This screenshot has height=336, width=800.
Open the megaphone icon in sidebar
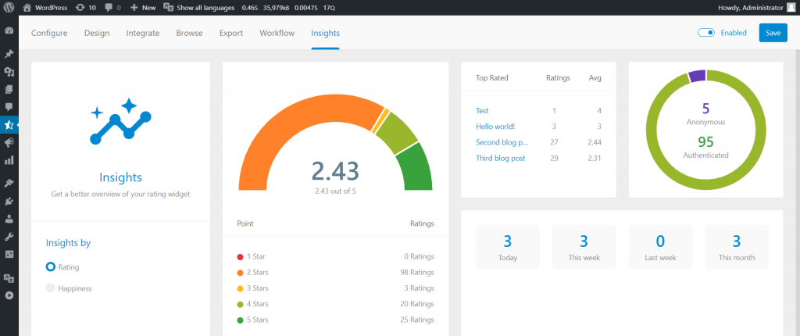[x=9, y=142]
